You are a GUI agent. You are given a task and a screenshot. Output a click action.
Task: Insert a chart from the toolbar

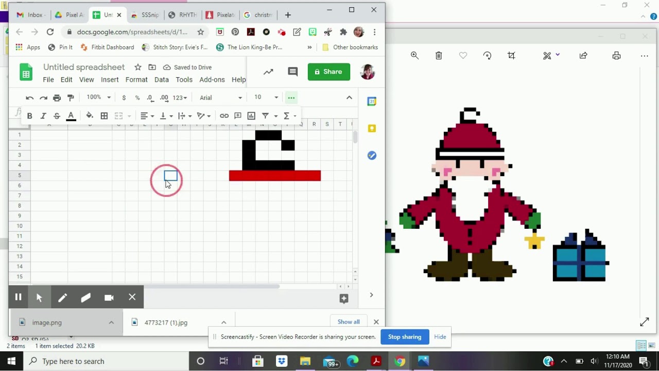(251, 116)
